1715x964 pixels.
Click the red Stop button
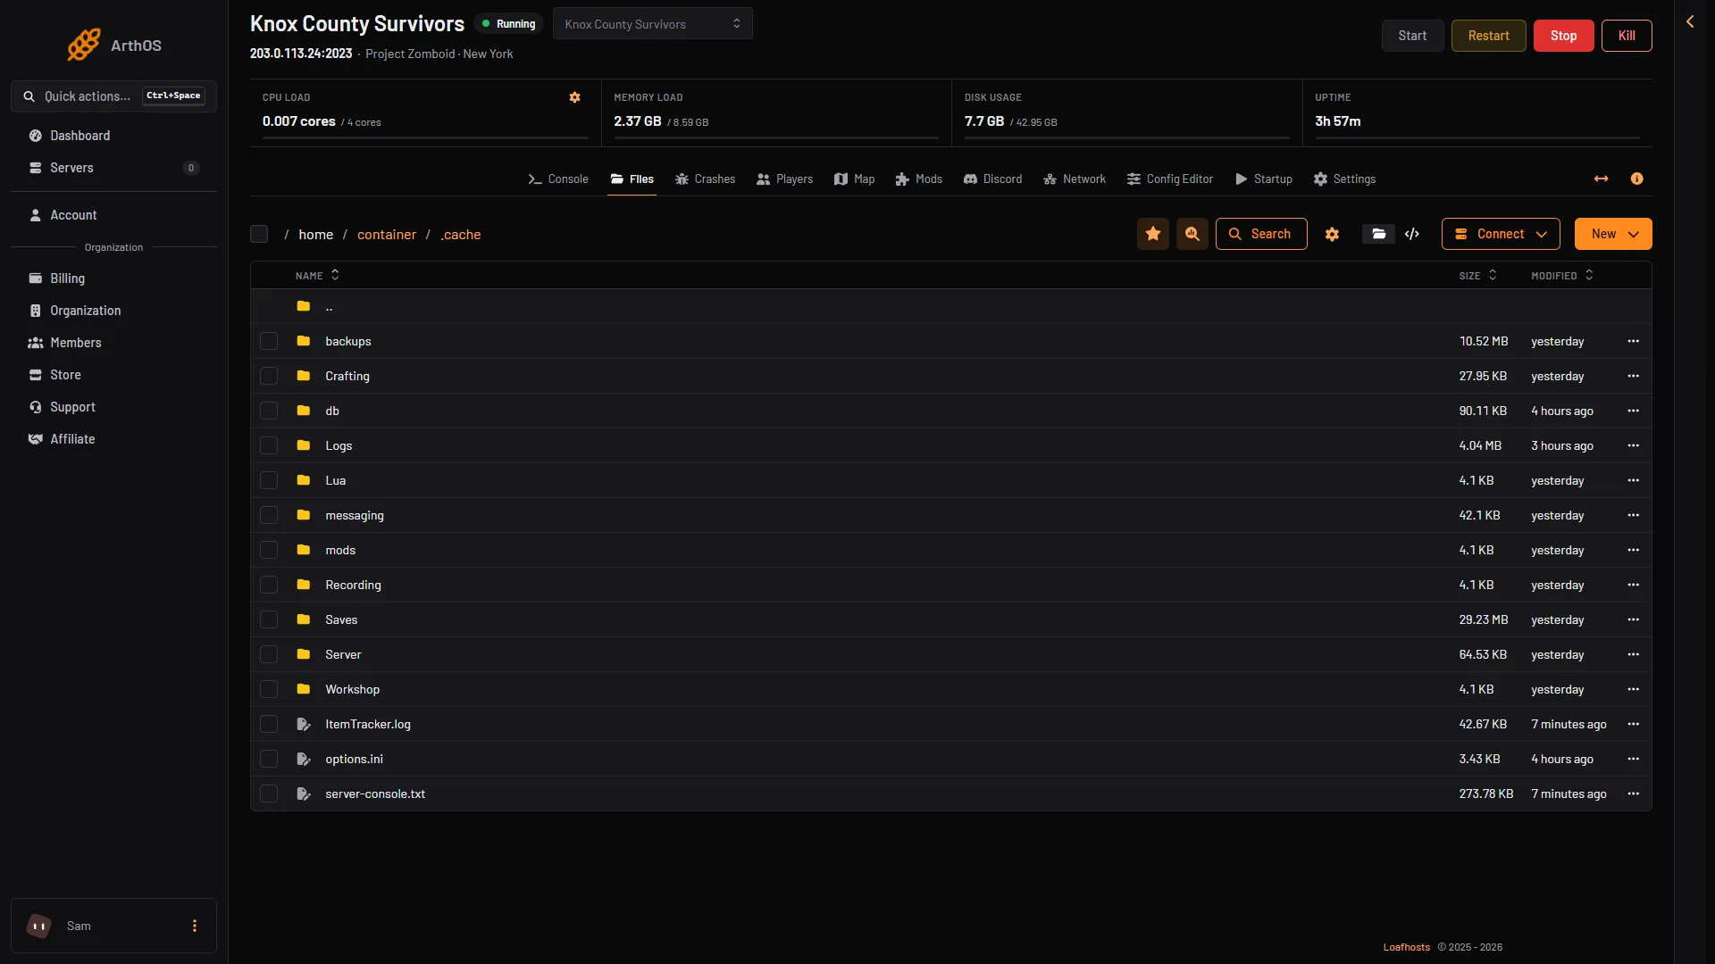tap(1563, 36)
